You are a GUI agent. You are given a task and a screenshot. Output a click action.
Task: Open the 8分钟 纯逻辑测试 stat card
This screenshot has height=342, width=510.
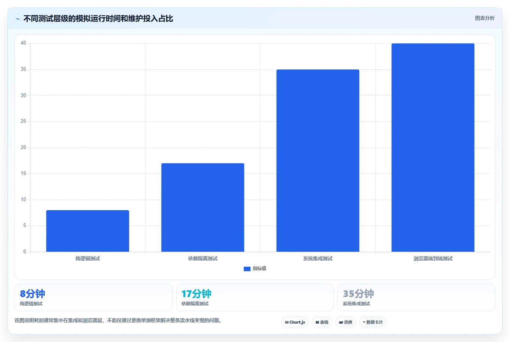click(x=94, y=297)
